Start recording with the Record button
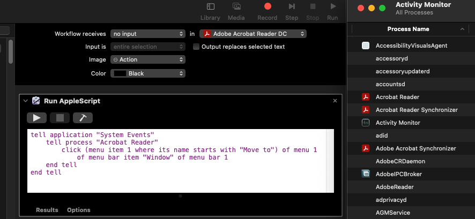 pyautogui.click(x=267, y=11)
